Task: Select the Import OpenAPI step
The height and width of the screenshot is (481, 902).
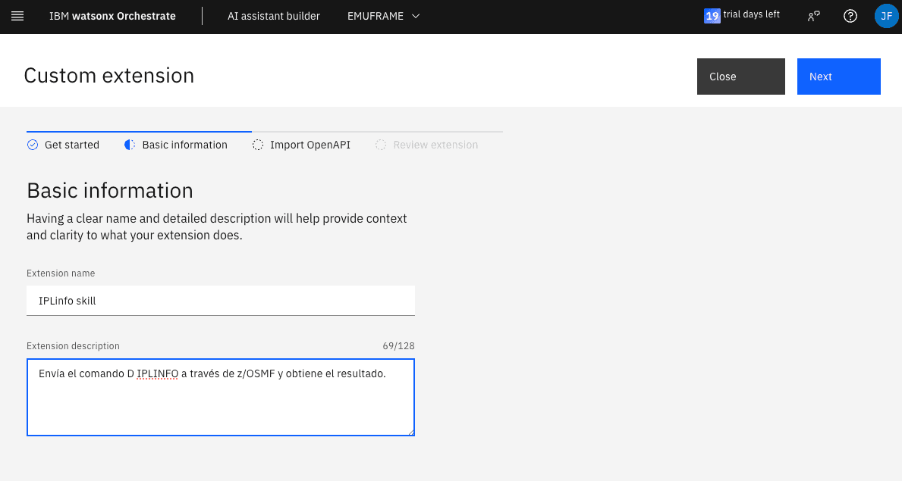Action: pyautogui.click(x=310, y=145)
